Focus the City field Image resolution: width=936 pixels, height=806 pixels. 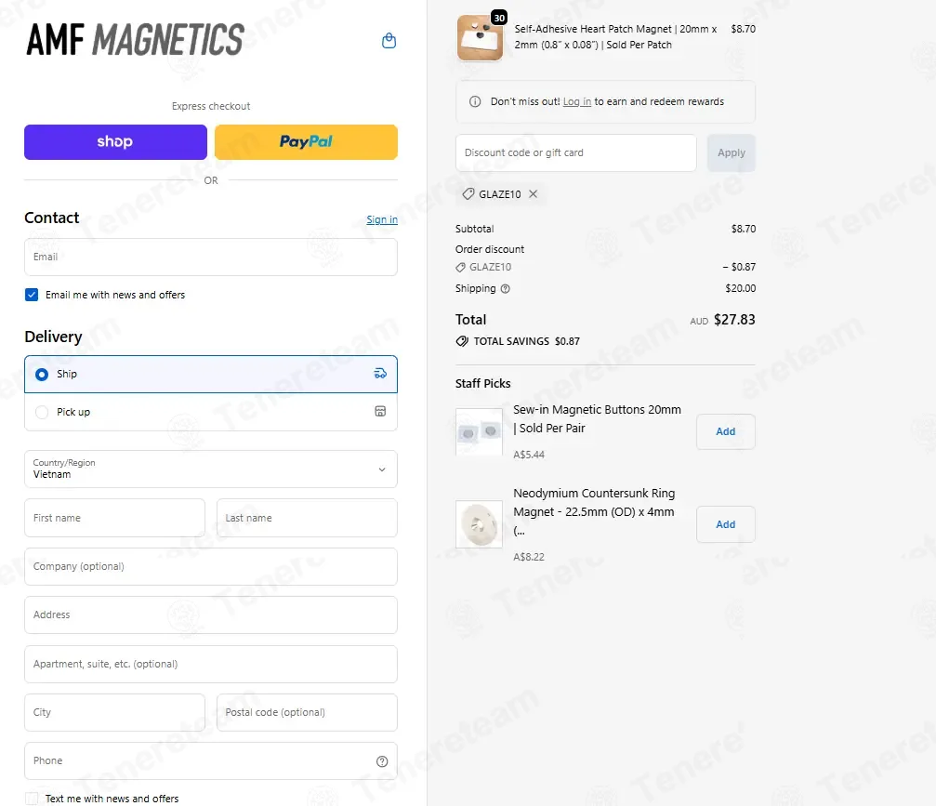pos(114,712)
